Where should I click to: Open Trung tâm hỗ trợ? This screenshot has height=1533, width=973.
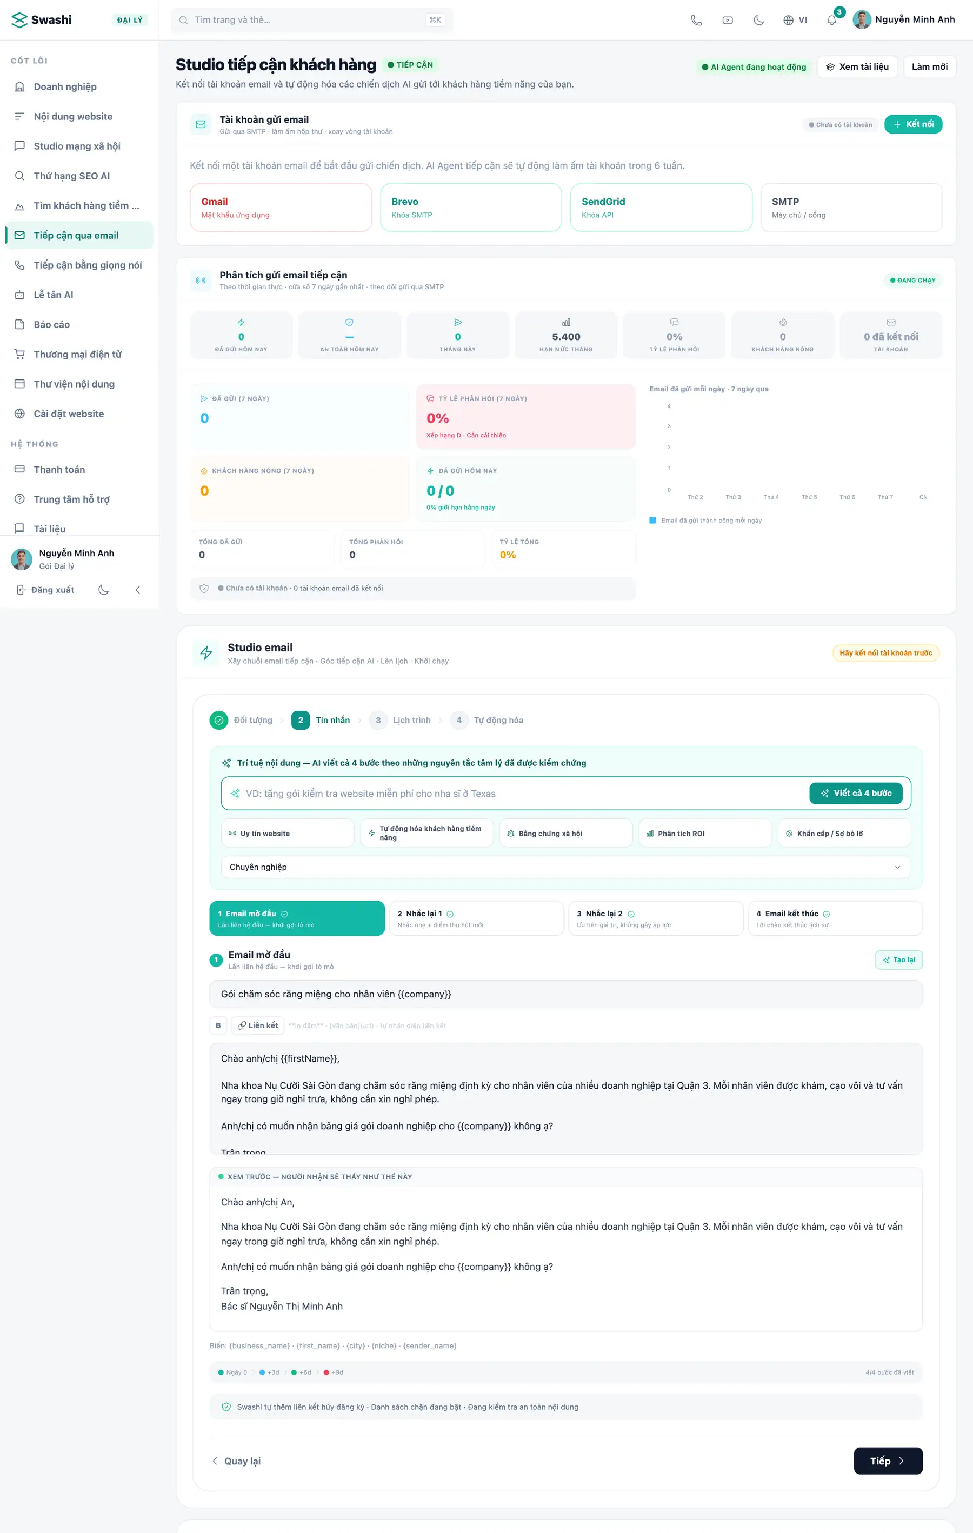point(79,499)
